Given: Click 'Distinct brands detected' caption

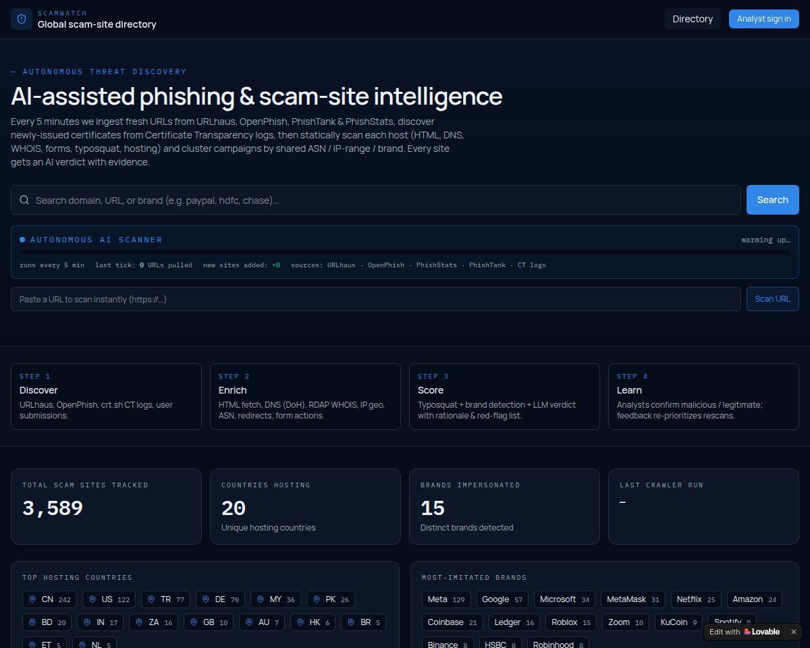Looking at the screenshot, I should point(467,527).
